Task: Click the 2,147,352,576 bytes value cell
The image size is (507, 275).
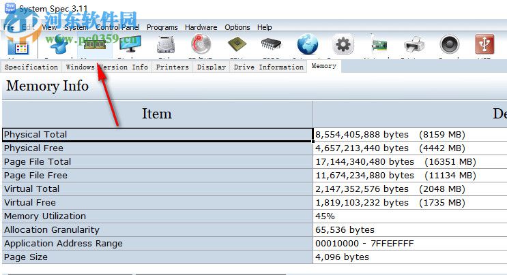Action: (410, 189)
